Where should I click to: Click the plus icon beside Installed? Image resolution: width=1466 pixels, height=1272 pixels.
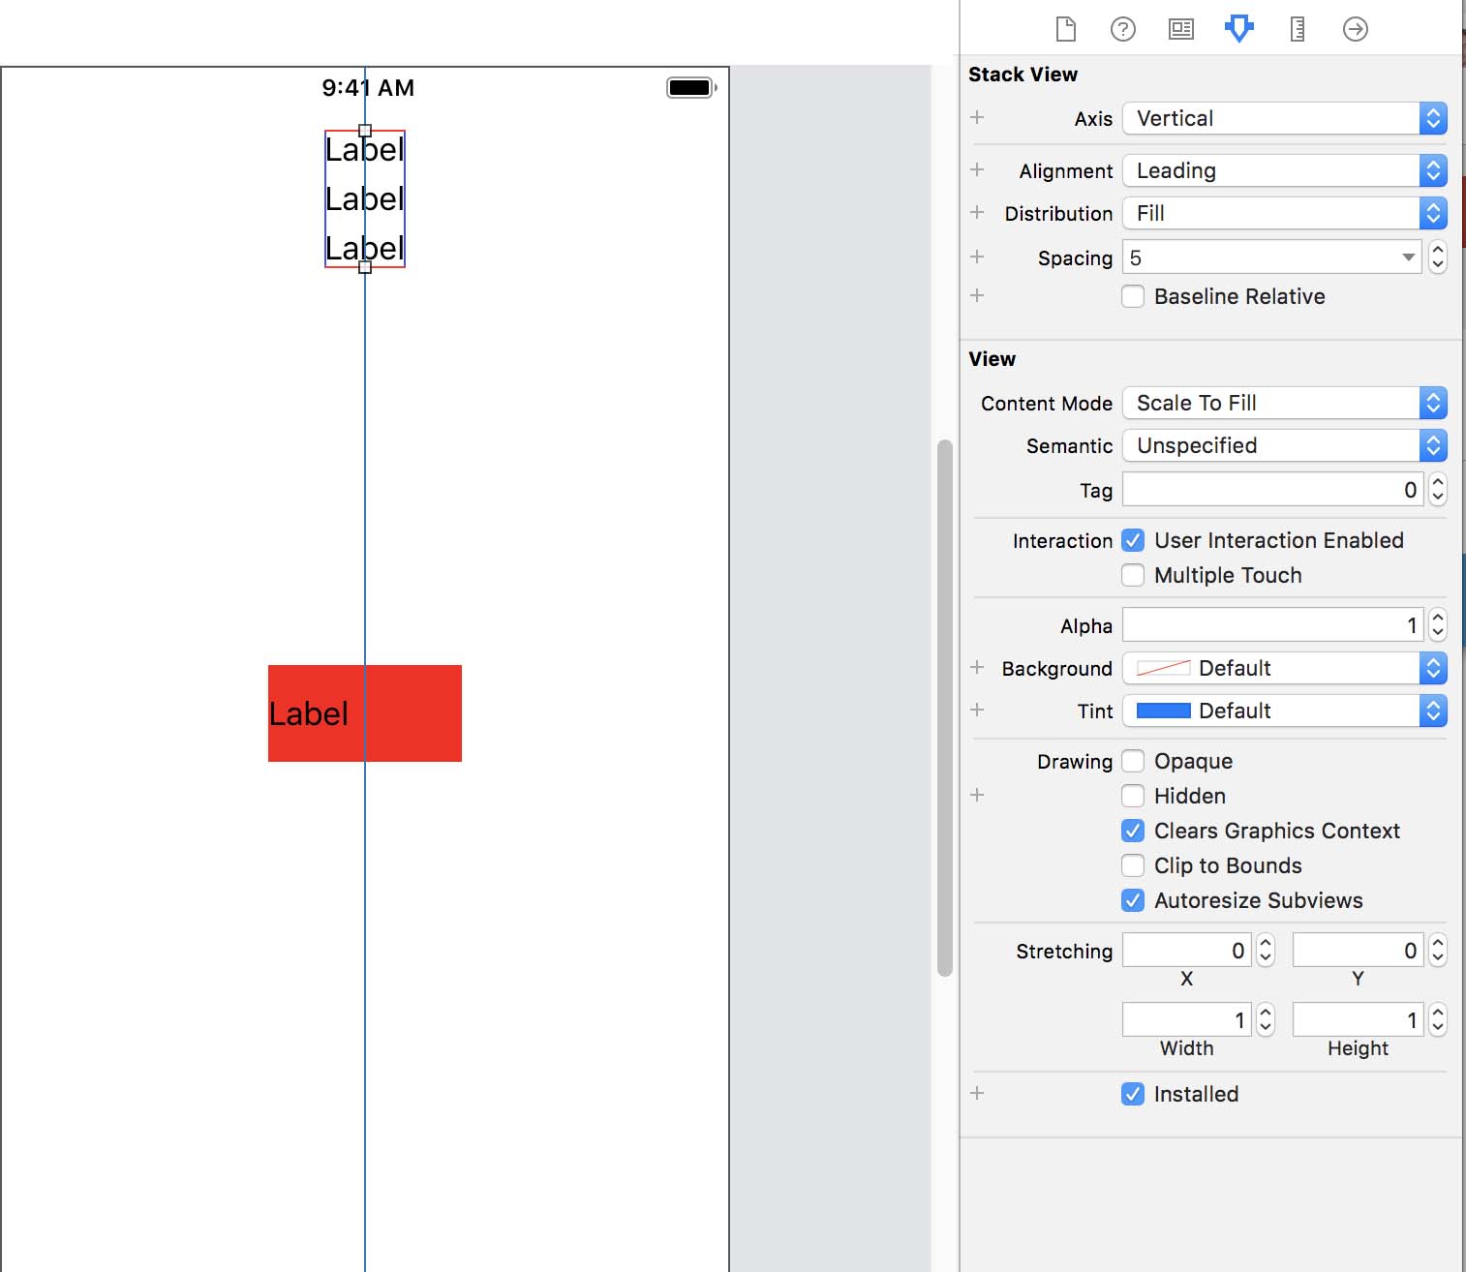coord(977,1093)
